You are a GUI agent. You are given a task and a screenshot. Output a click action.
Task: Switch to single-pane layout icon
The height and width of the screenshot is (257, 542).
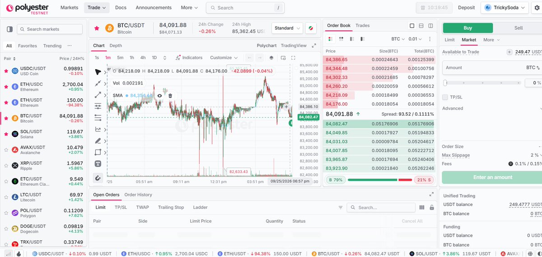point(412,26)
